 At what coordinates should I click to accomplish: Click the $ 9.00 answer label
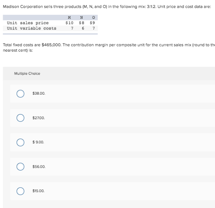pos(38,142)
